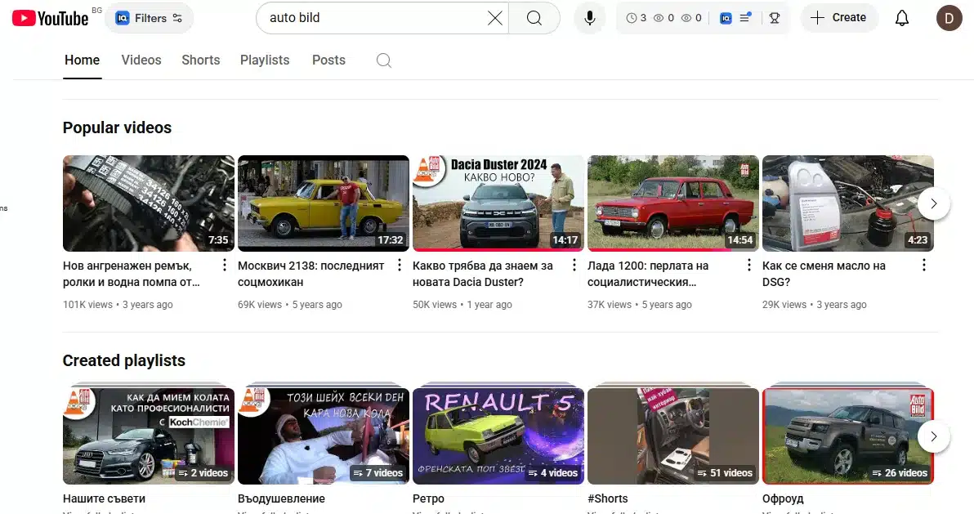Open the 'Офроуд' playlist thumbnail with 26 videos
This screenshot has height=514, width=974.
848,436
